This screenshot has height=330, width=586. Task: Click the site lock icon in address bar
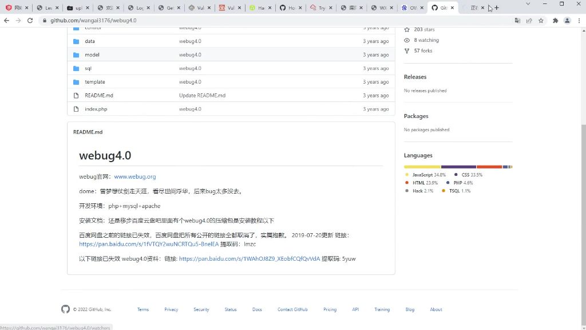(45, 21)
